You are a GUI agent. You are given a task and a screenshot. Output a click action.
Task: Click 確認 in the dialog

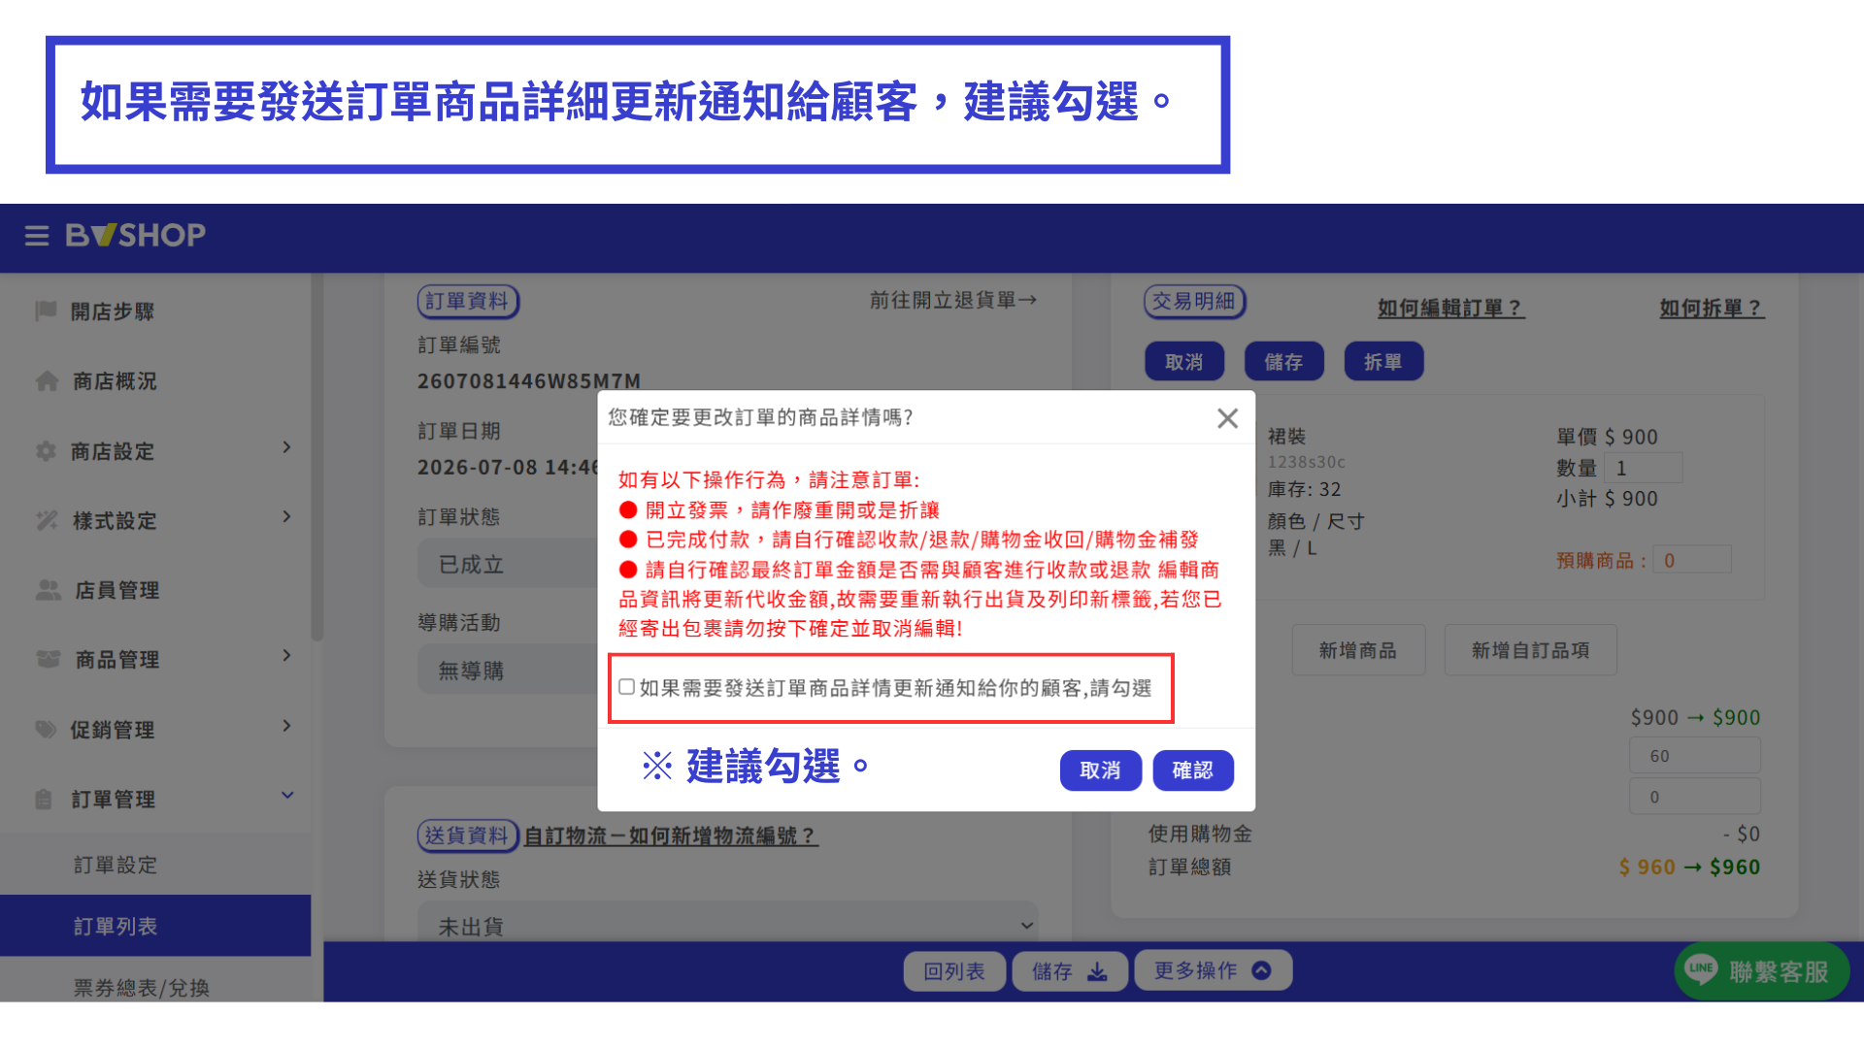pyautogui.click(x=1193, y=770)
